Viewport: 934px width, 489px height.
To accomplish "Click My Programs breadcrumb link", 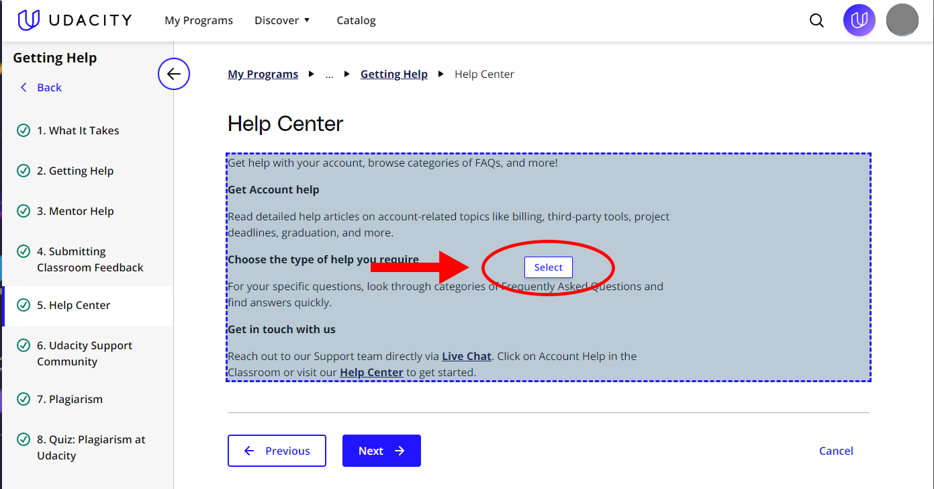I will click(263, 75).
